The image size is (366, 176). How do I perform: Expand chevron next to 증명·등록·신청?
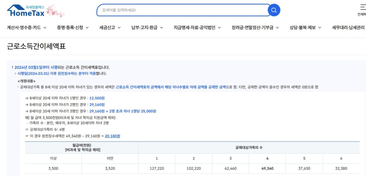click(x=87, y=28)
